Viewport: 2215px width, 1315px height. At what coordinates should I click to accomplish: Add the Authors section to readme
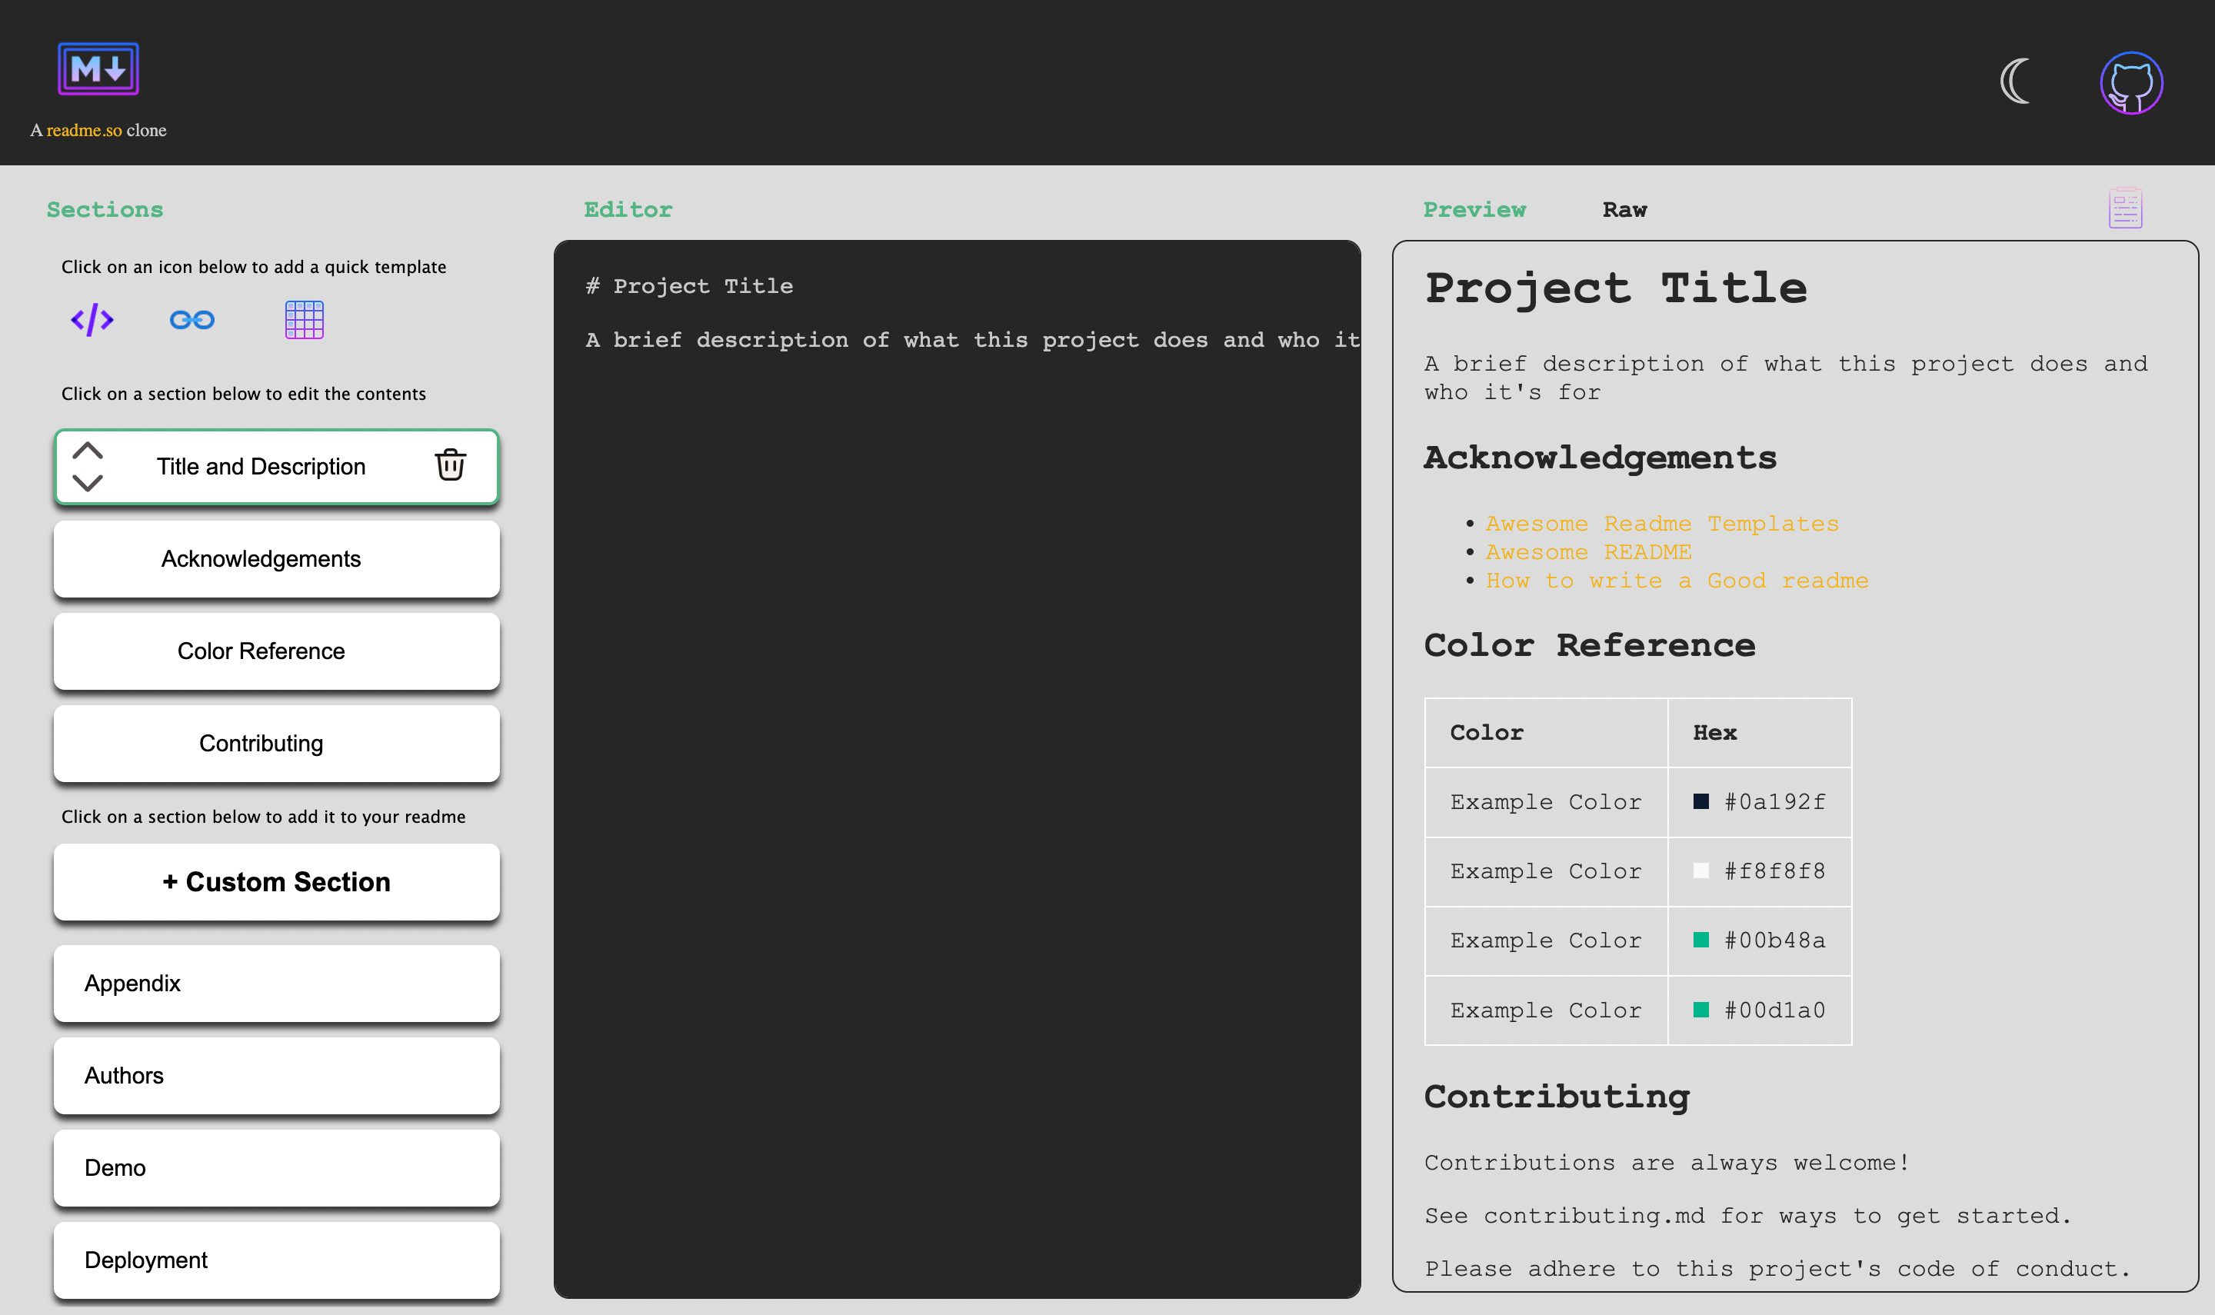coord(276,1076)
